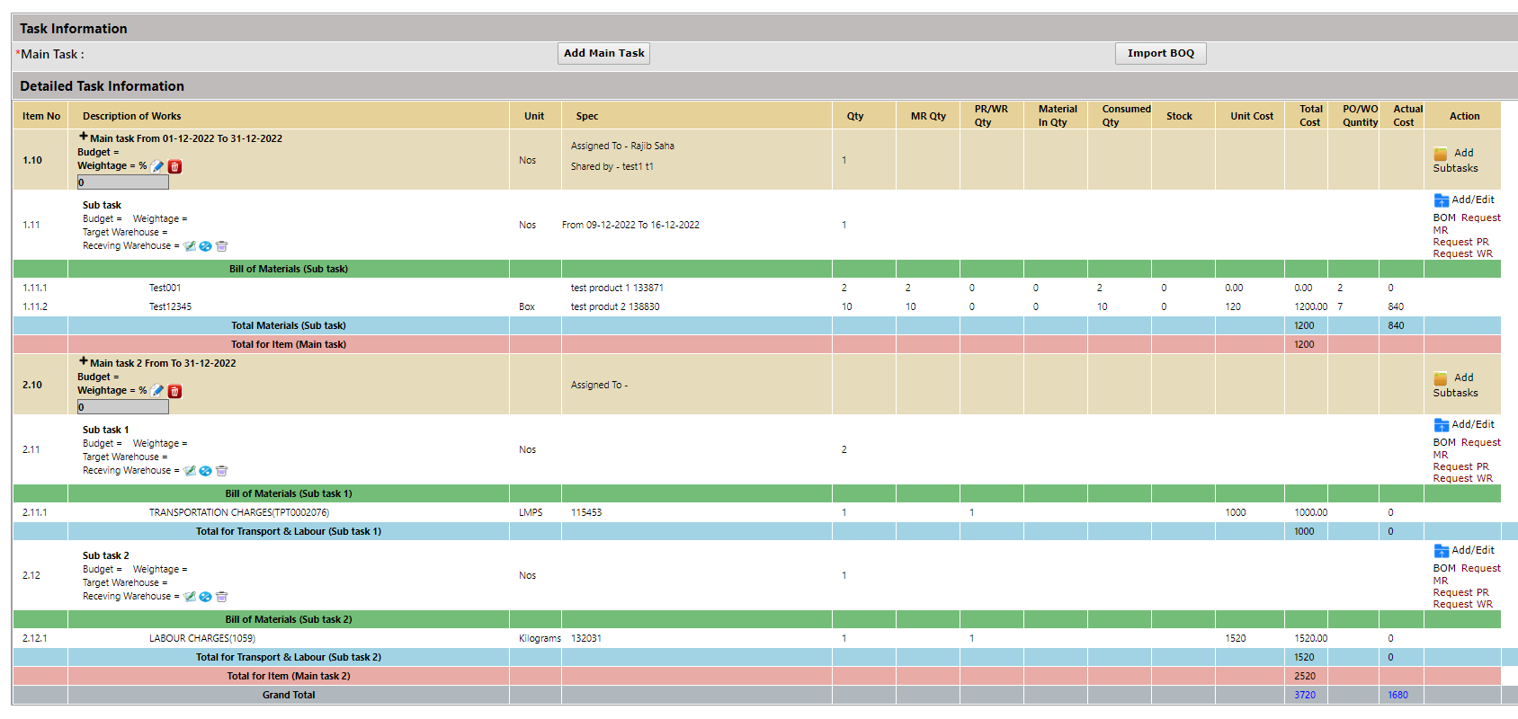Click TRANSPORTATION CHARGES(TPT0002076) entry
Screen dimensions: 1518x719
[x=239, y=513]
